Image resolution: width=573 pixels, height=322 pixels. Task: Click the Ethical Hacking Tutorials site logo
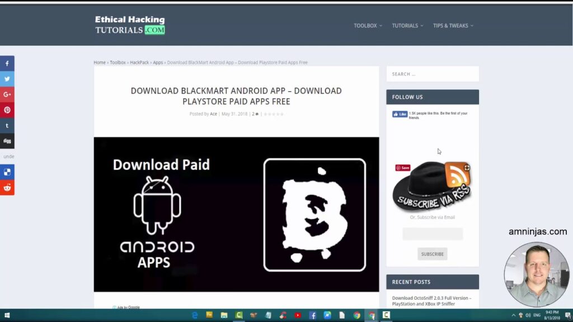(x=130, y=25)
